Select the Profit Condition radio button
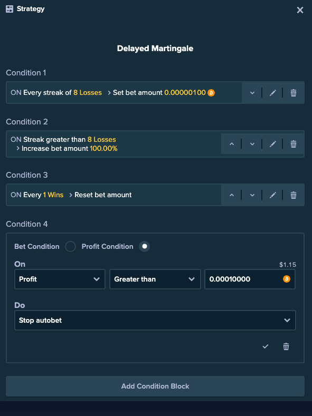The image size is (312, 416). coord(144,246)
